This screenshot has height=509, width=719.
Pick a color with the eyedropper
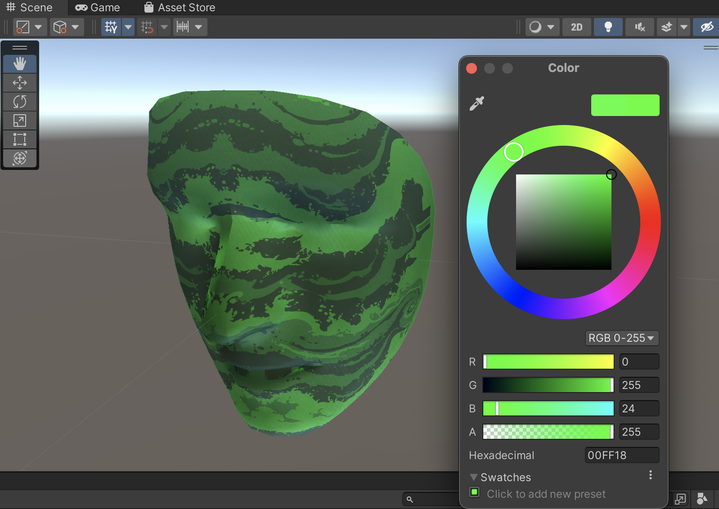click(476, 103)
